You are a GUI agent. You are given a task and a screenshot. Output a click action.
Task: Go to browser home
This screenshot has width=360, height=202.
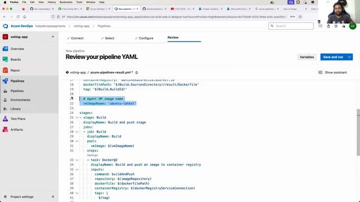click(x=25, y=17)
